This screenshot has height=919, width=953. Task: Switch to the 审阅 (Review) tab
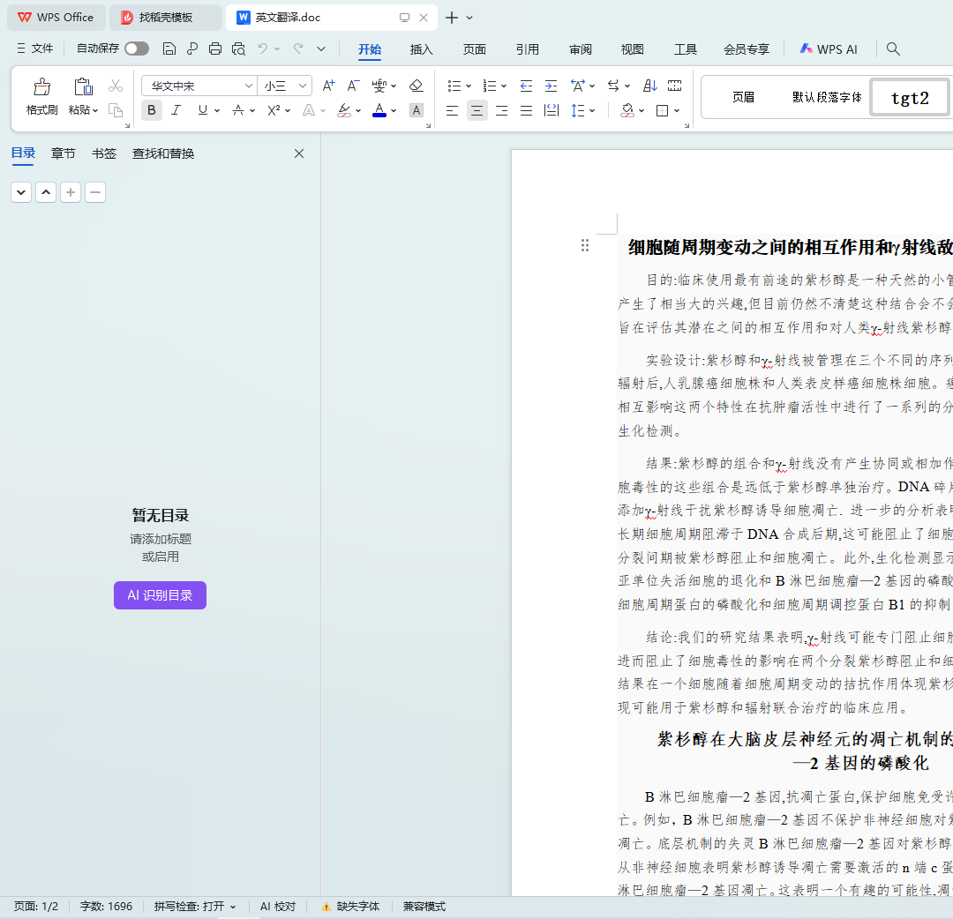pos(581,49)
